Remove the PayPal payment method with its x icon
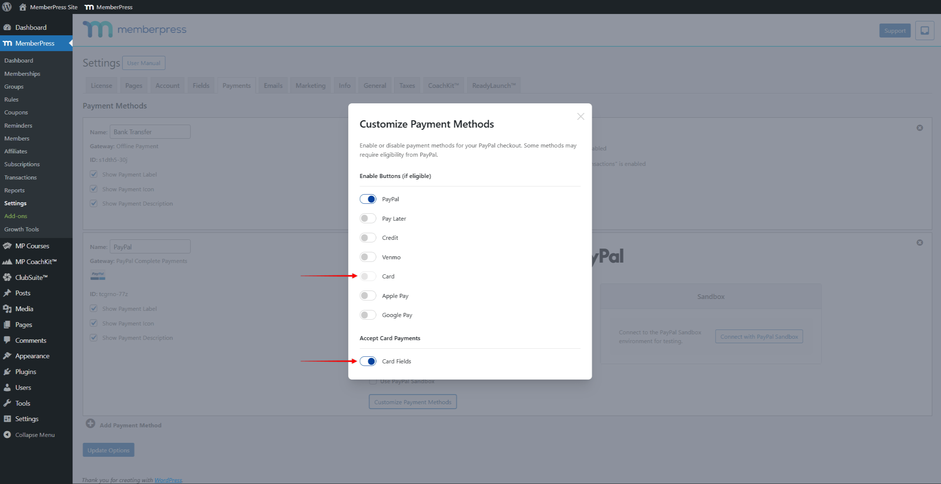The height and width of the screenshot is (484, 941). (x=920, y=243)
